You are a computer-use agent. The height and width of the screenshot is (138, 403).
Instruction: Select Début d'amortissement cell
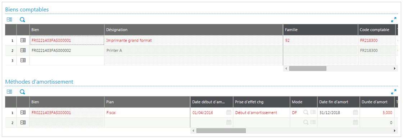tap(261, 113)
